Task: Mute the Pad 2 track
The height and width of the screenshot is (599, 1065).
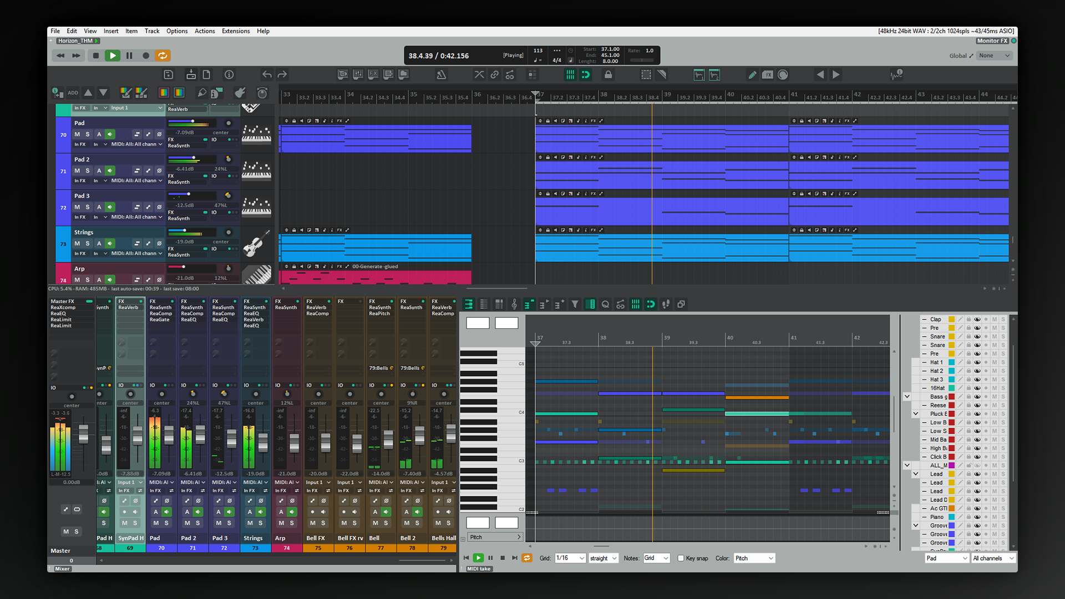Action: [x=77, y=171]
